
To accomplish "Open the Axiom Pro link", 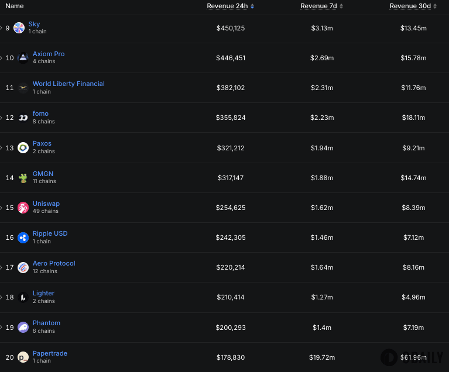I will [x=49, y=54].
